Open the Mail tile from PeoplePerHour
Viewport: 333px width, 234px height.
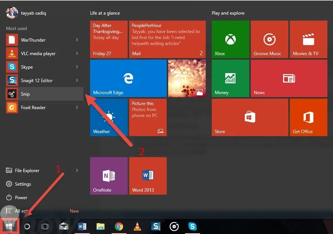tap(167, 39)
